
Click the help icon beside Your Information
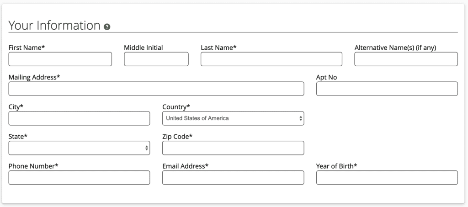click(x=107, y=27)
